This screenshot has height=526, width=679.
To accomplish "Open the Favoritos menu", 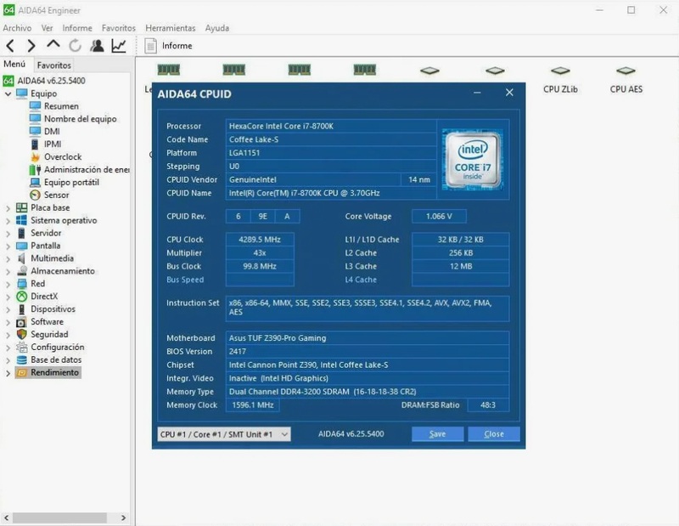I will (119, 28).
